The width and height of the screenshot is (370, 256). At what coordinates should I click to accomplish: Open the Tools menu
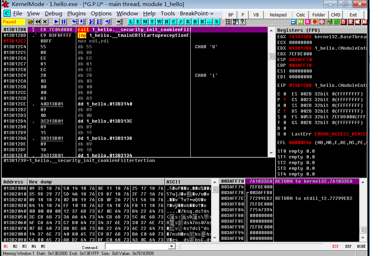(168, 14)
